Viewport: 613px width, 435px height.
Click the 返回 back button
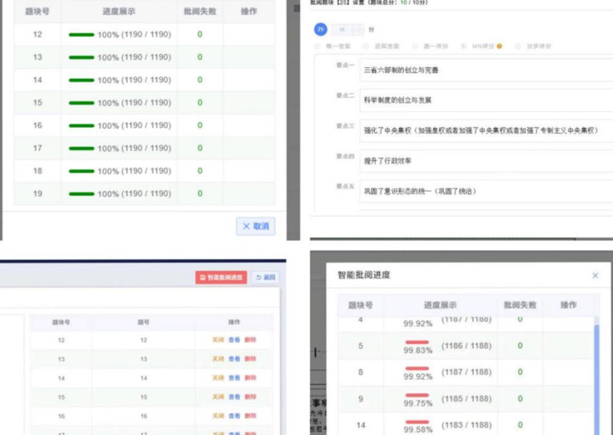[x=265, y=278]
